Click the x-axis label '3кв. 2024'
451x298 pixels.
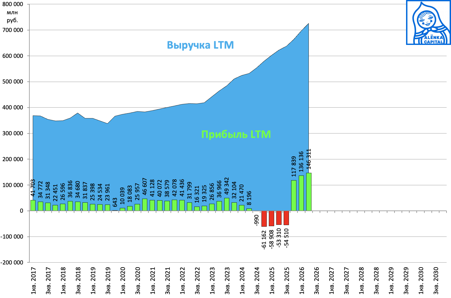(x=257, y=281)
